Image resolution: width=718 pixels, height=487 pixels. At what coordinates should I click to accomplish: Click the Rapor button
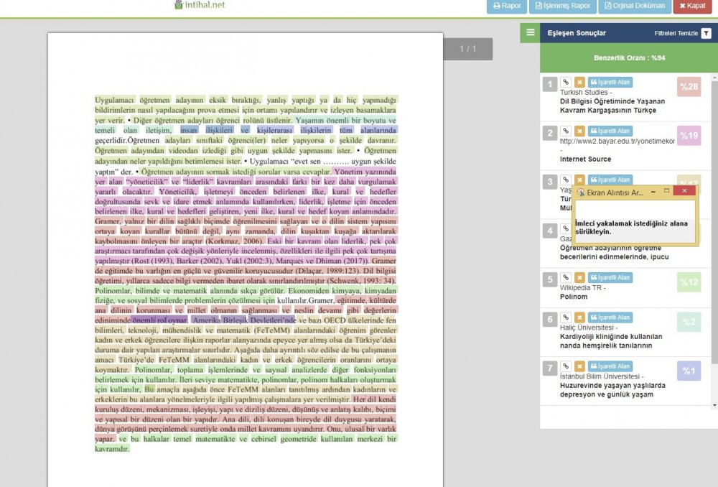click(x=506, y=6)
